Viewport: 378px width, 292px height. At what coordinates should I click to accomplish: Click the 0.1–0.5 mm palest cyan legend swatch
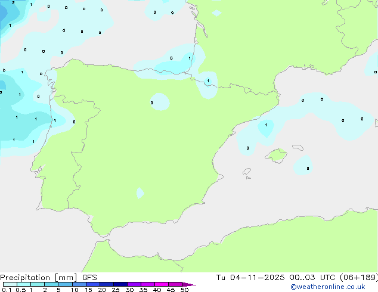[x=10, y=284]
